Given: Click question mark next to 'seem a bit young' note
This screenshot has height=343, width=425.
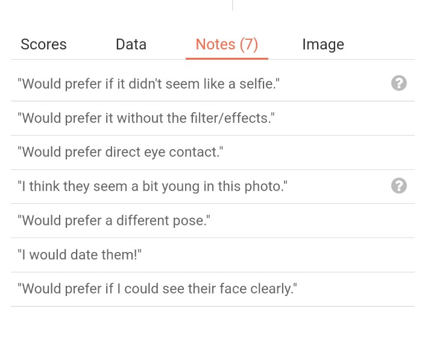Looking at the screenshot, I should (398, 186).
